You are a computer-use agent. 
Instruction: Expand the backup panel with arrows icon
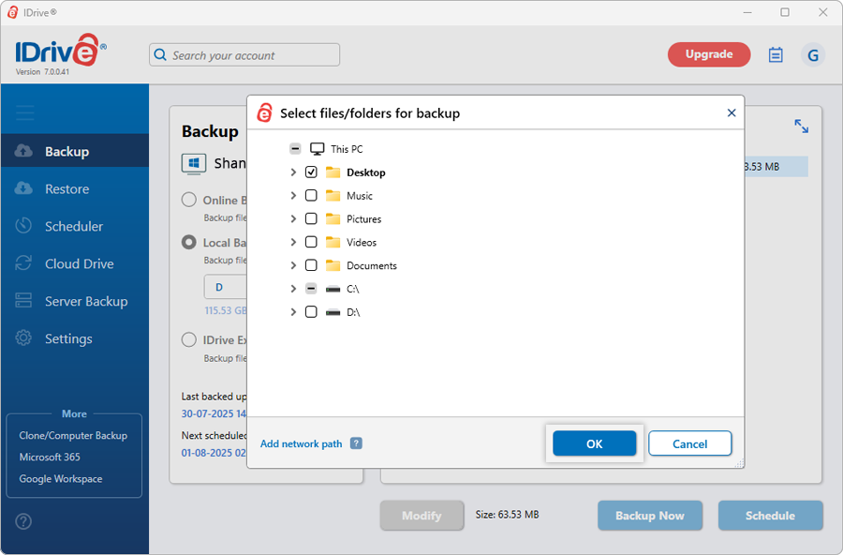pyautogui.click(x=801, y=126)
